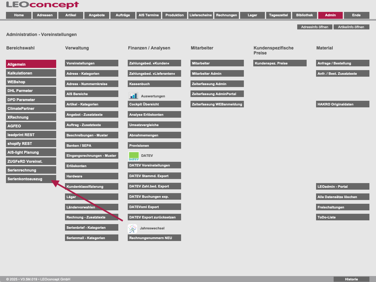The height and width of the screenshot is (282, 376).
Task: Open Banken / SEPA settings
Action: pyautogui.click(x=92, y=146)
